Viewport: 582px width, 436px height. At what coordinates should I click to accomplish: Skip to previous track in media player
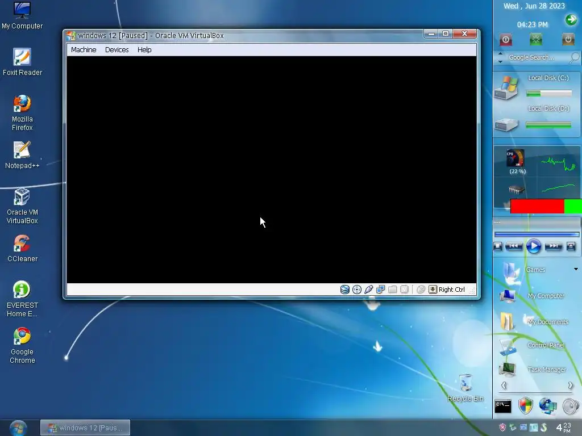pos(514,246)
